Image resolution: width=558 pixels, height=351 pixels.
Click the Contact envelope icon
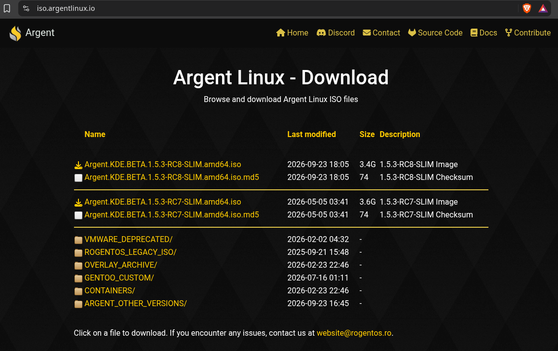pyautogui.click(x=367, y=33)
